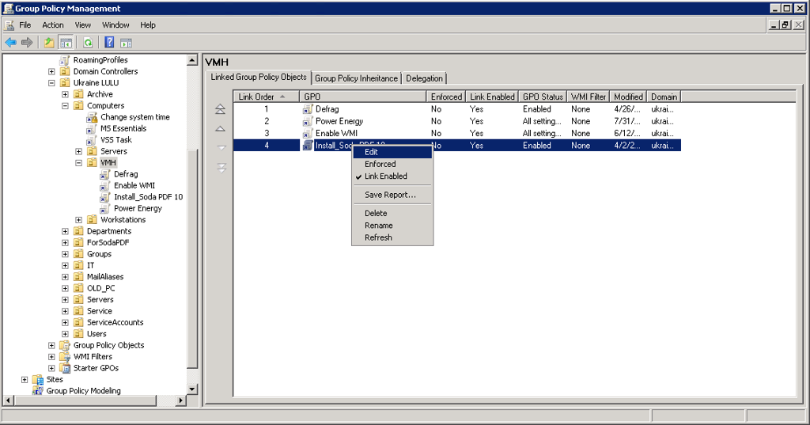Select ServiceAccounts OU in the tree
810x425 pixels.
[115, 323]
